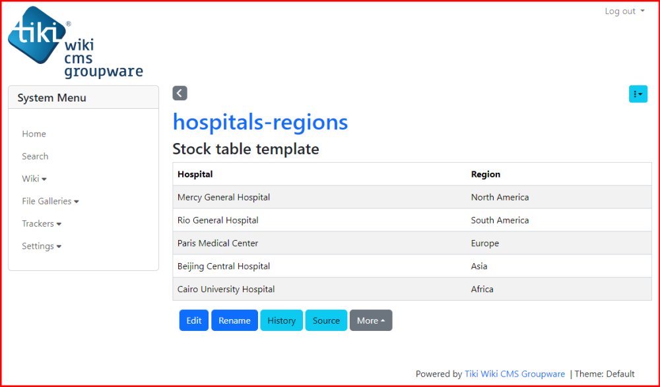Select the Mercy General Hospital cell

pyautogui.click(x=224, y=197)
